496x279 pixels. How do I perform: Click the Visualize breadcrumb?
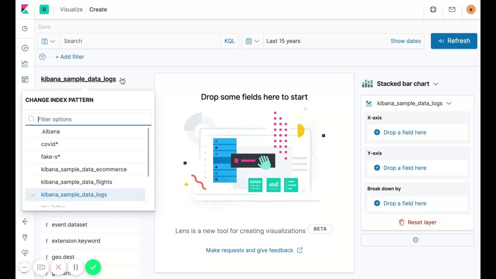[x=71, y=9]
